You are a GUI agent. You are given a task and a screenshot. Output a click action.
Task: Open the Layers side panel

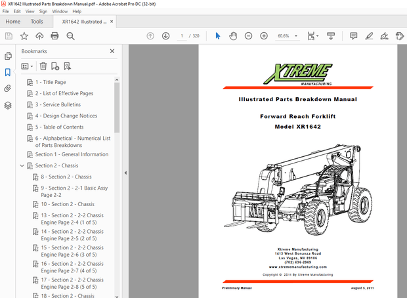point(8,105)
